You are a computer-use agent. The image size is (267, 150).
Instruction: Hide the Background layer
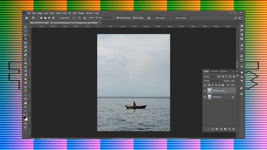tap(205, 97)
